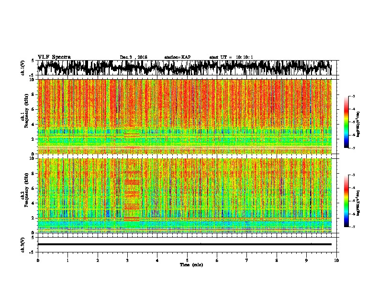Click the ch.1 spectrogram color scale bar
The image size is (379, 292).
[x=346, y=122]
